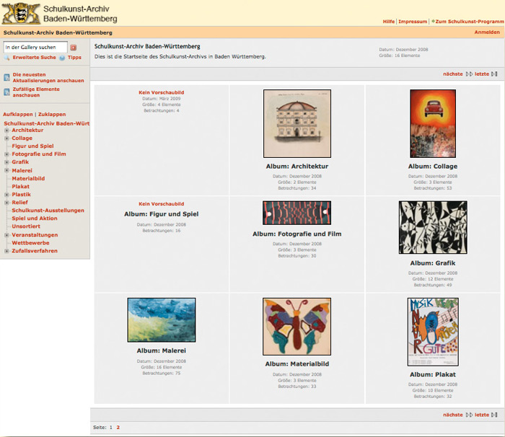Click Zuklappen to collapse all
The width and height of the screenshot is (505, 437).
point(52,114)
